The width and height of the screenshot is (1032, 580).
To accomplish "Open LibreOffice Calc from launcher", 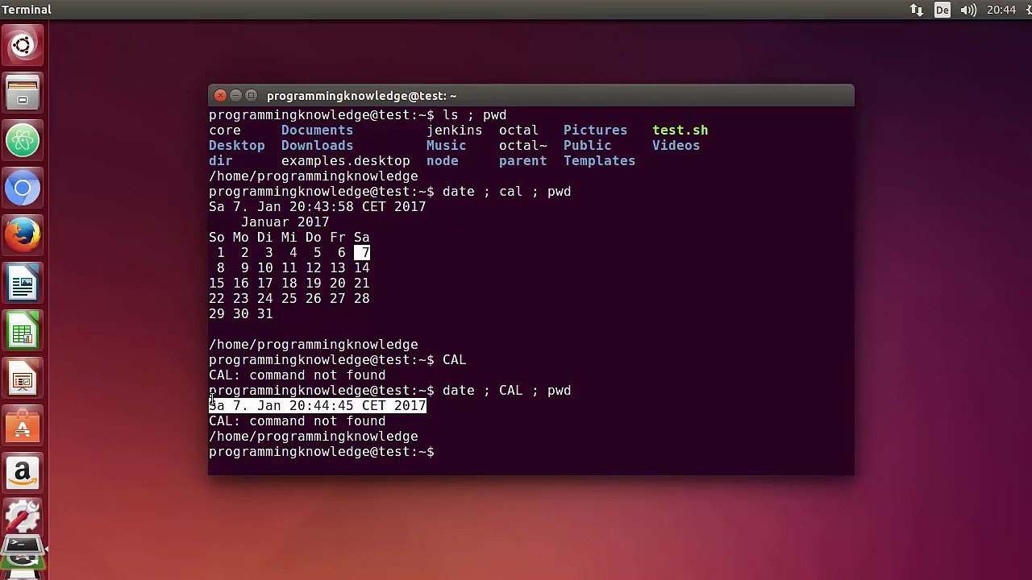I will (x=23, y=332).
